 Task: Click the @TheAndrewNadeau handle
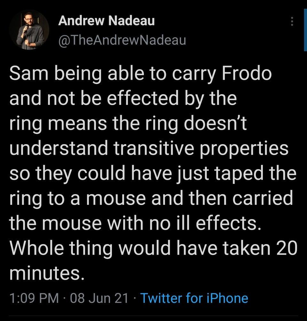click(122, 40)
